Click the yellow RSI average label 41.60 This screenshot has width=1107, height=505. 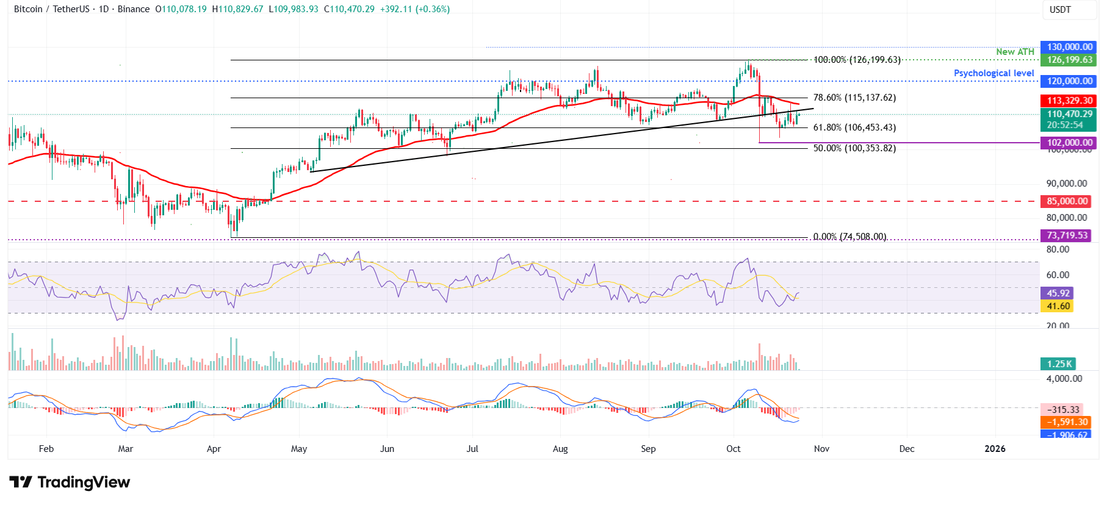point(1058,306)
